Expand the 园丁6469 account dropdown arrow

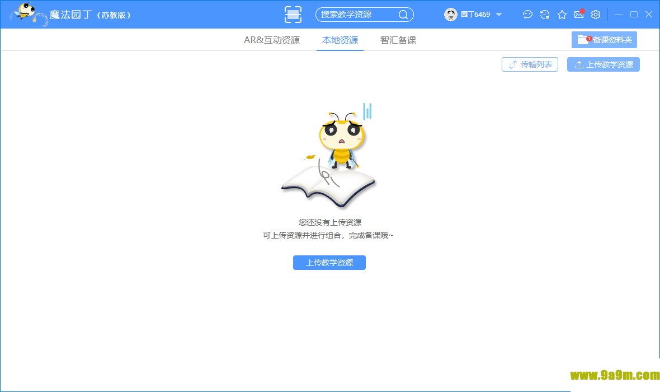pos(499,15)
